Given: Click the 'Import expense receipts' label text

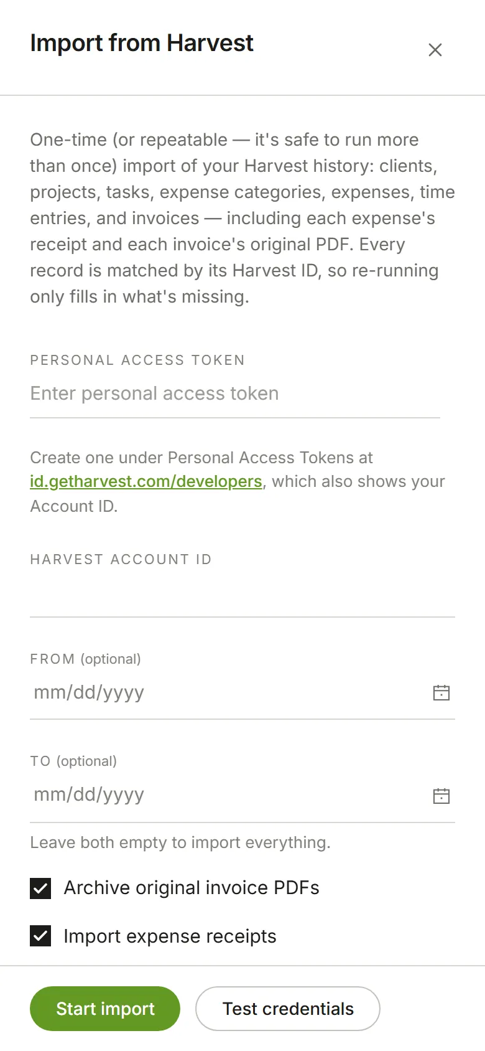Looking at the screenshot, I should pyautogui.click(x=170, y=936).
